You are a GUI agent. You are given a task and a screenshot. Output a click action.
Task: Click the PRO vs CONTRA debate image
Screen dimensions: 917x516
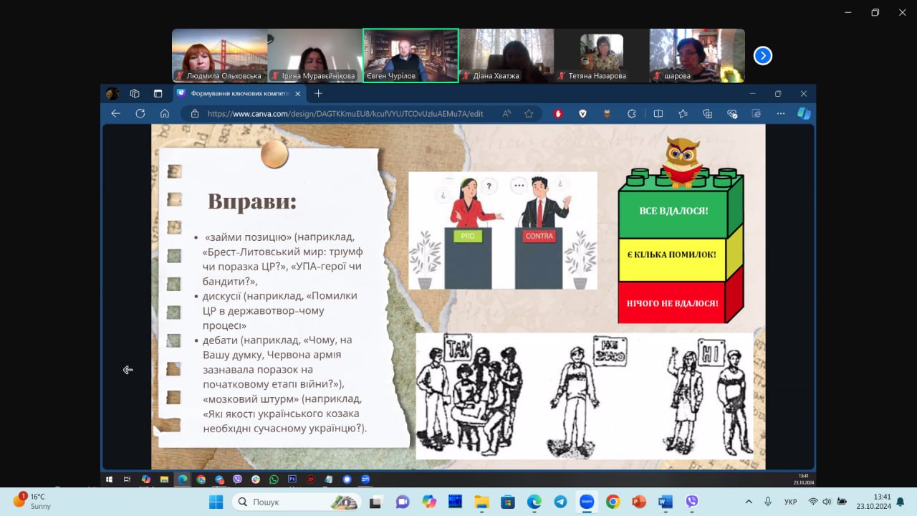(502, 230)
